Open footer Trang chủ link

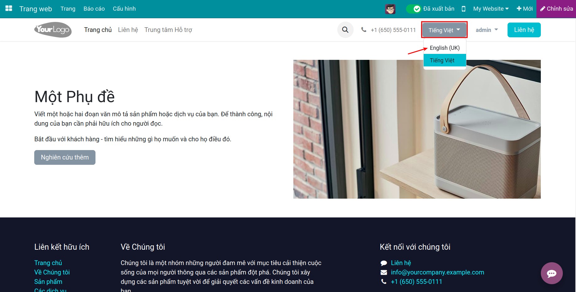pos(48,263)
